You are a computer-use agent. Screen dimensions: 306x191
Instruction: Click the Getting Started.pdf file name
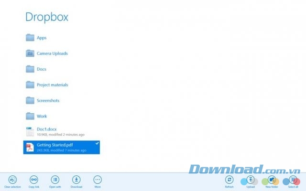pos(55,145)
